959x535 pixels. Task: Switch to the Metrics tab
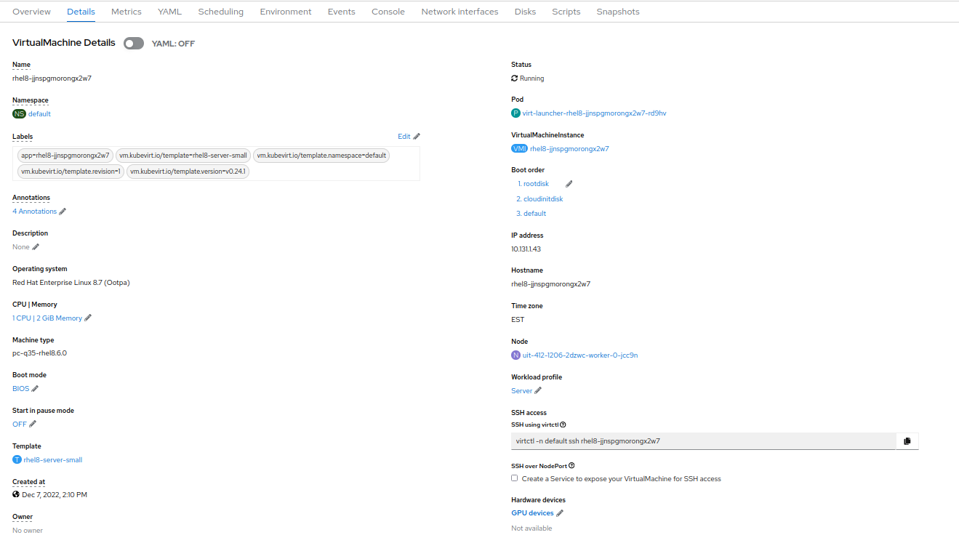coord(127,12)
